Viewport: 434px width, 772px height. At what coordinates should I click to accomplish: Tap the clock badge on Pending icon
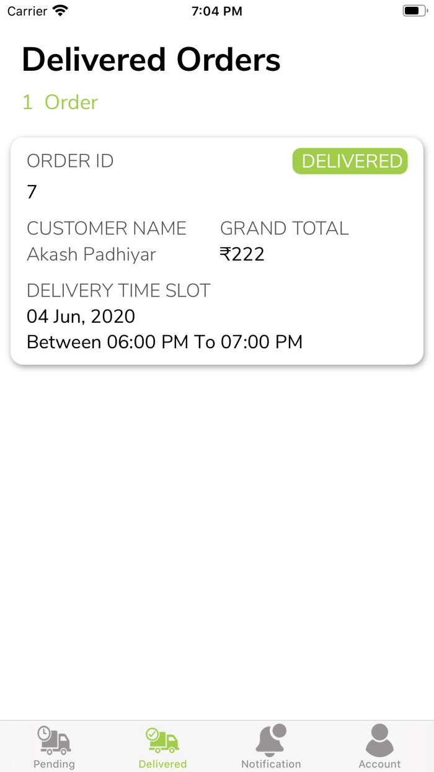(42, 732)
